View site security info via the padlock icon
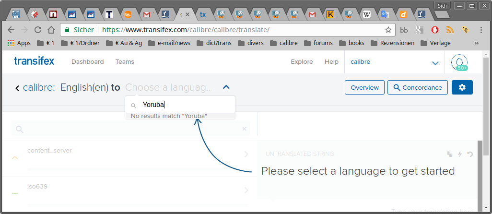Image resolution: width=492 pixels, height=214 pixels. point(67,30)
